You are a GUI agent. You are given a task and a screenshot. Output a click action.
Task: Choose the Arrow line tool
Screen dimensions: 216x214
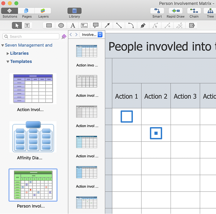[x=107, y=25]
